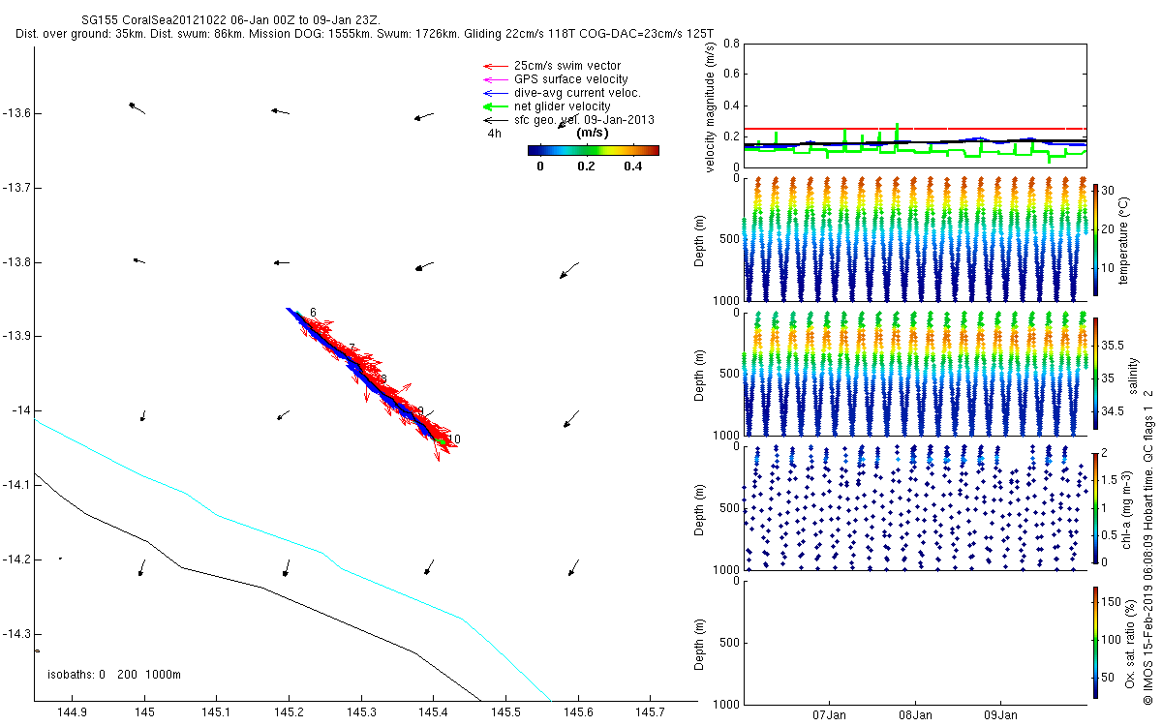Click the '34.5' tick on the salinity colorbar
The height and width of the screenshot is (726, 1162).
[x=1112, y=411]
